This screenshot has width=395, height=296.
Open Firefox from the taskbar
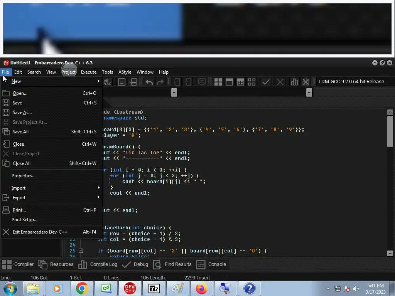(201, 288)
